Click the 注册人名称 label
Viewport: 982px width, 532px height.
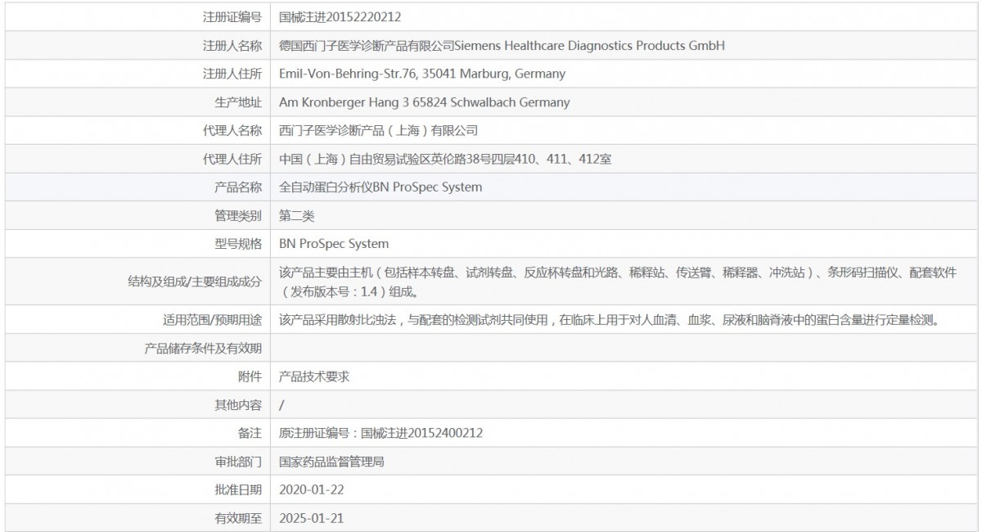point(232,45)
